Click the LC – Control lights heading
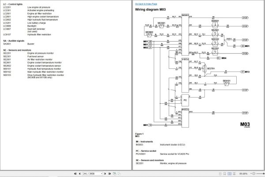 click(13, 4)
